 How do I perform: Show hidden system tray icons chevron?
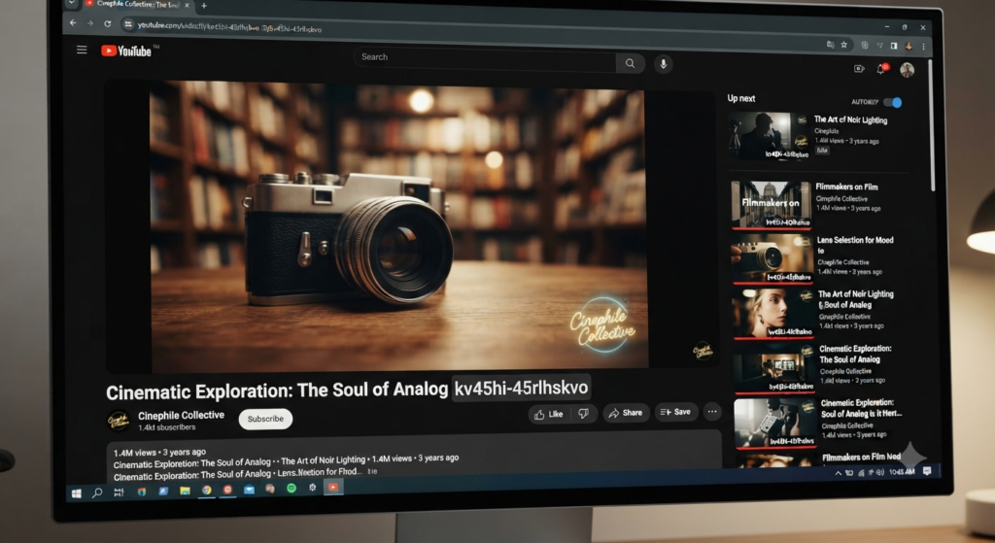pos(838,473)
